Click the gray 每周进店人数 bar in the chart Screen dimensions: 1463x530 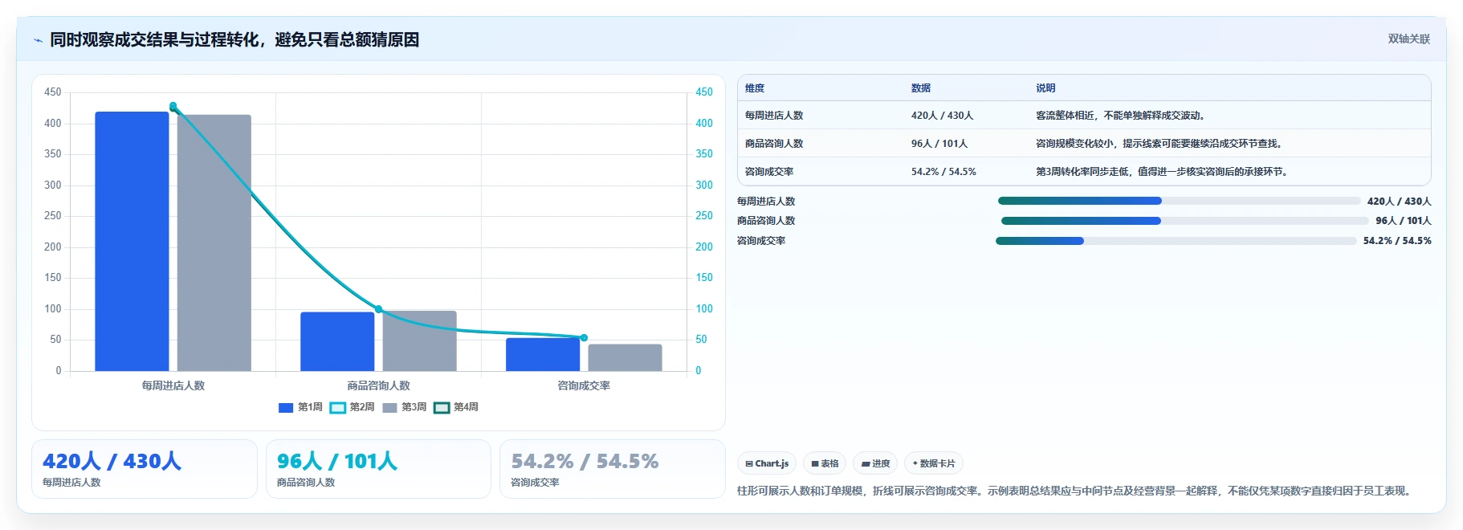(214, 243)
